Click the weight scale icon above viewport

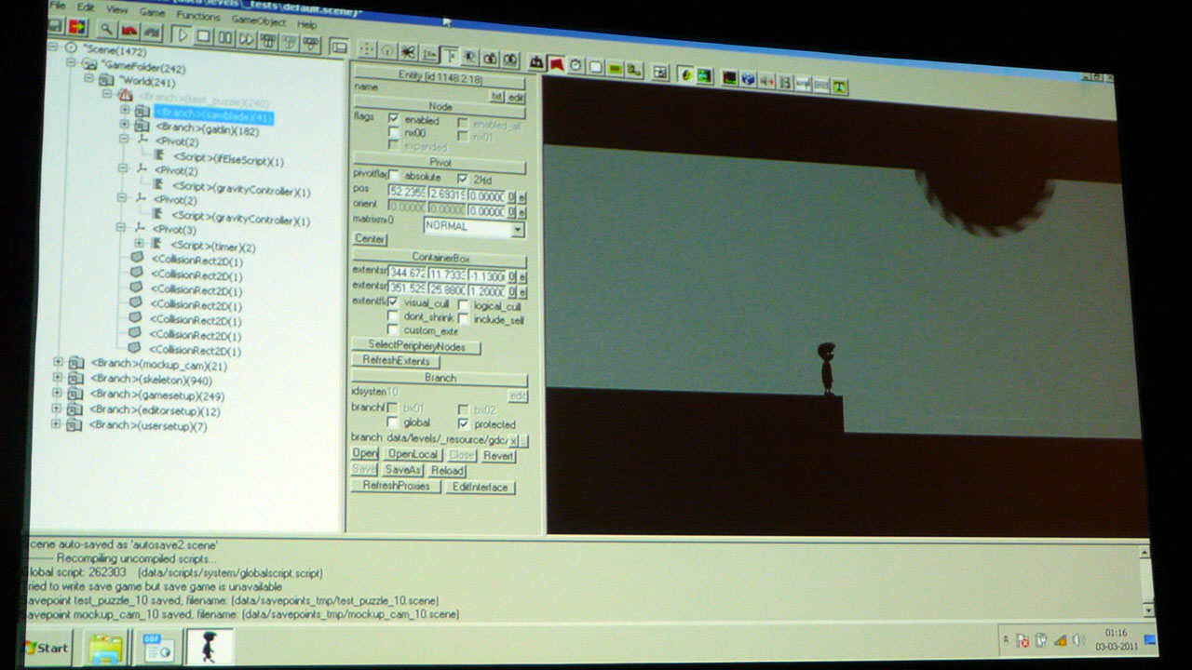click(536, 62)
